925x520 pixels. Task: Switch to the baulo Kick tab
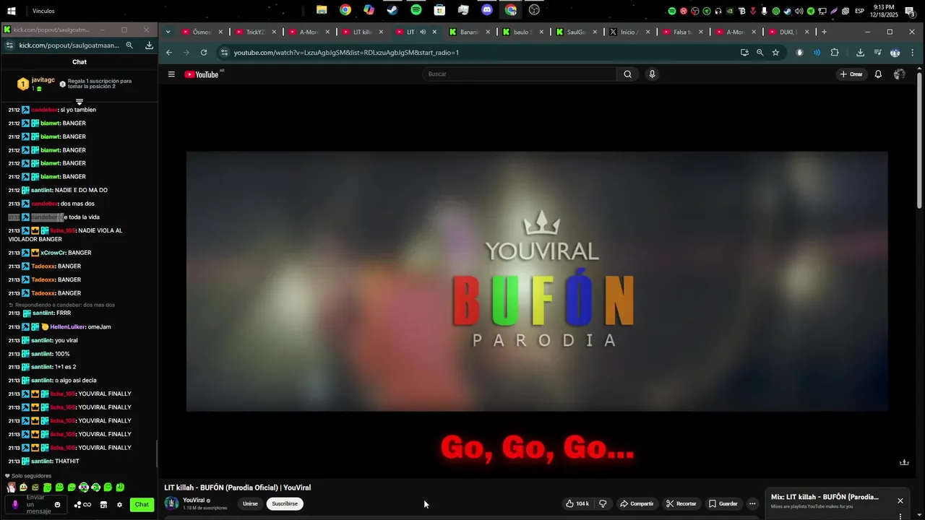(522, 32)
